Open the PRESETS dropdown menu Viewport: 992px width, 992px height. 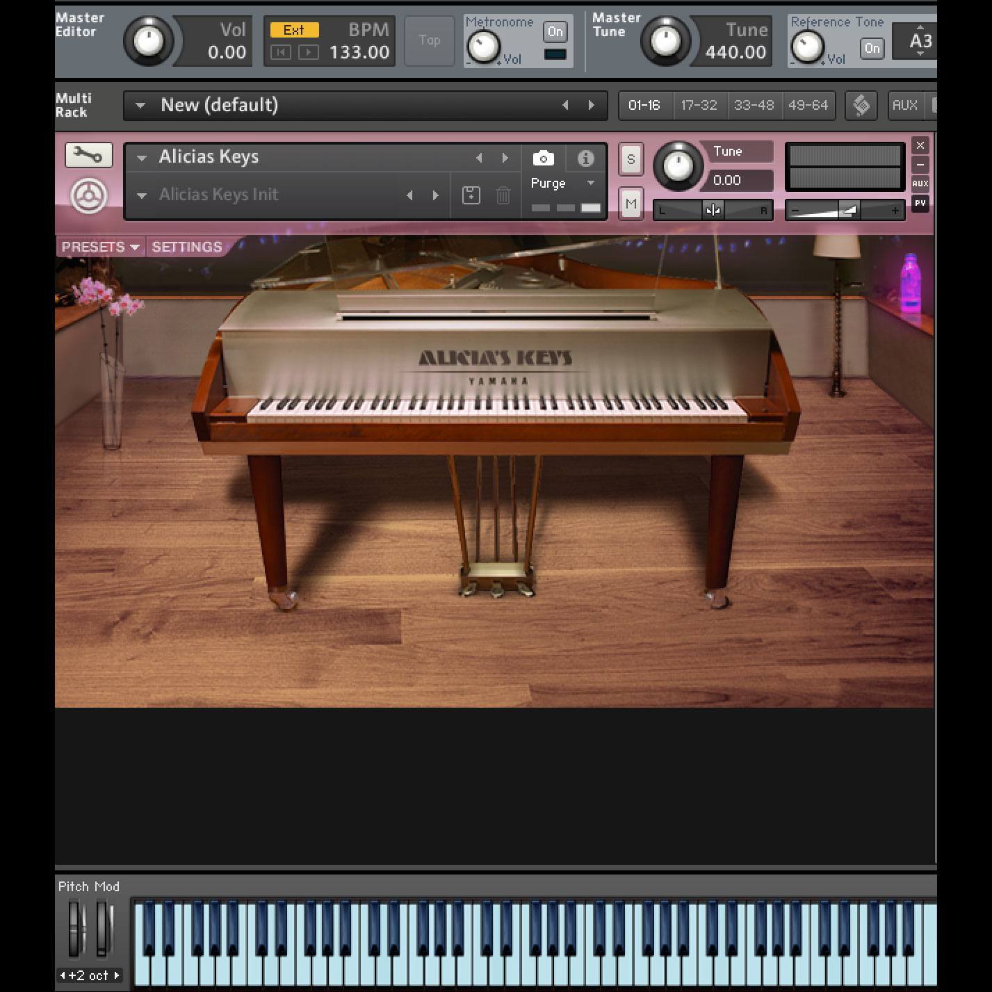pos(100,247)
